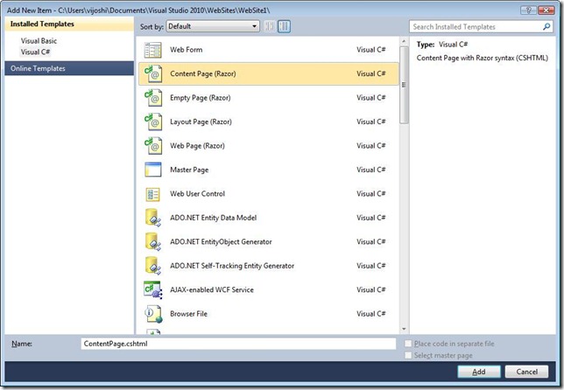Viewport: 564px width, 390px height.
Task: Select the ADO.NET Self-Tracking Entity Generator icon
Action: [153, 266]
